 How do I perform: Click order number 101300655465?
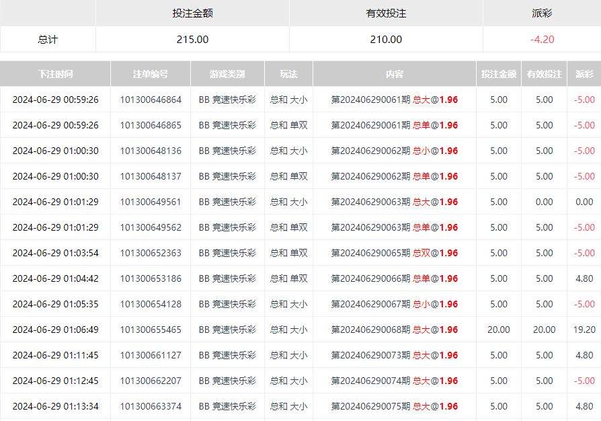tap(151, 330)
